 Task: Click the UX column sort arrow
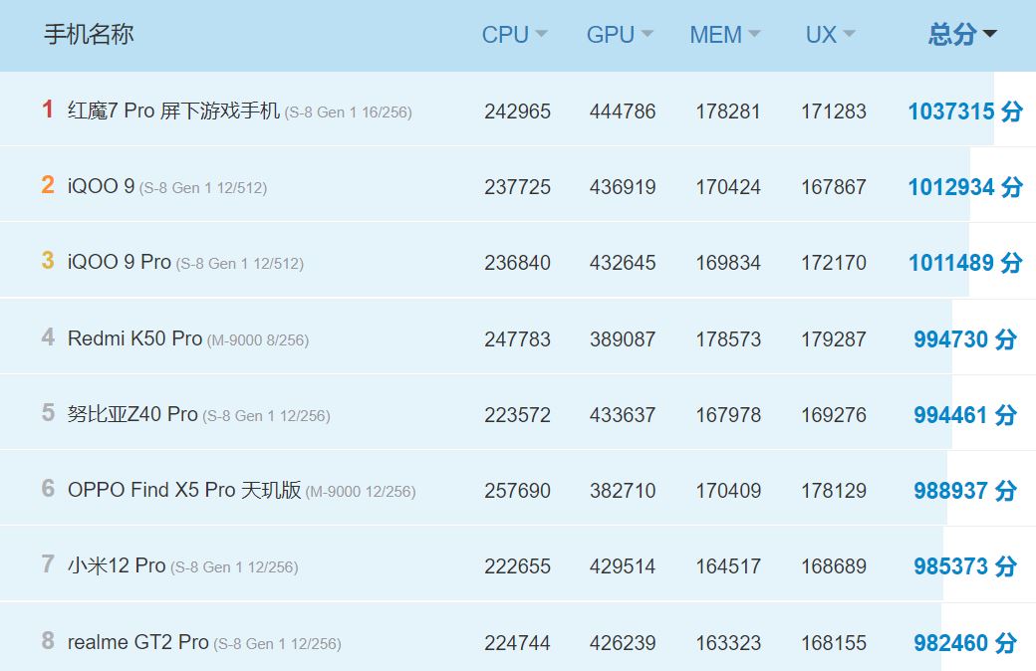click(849, 34)
